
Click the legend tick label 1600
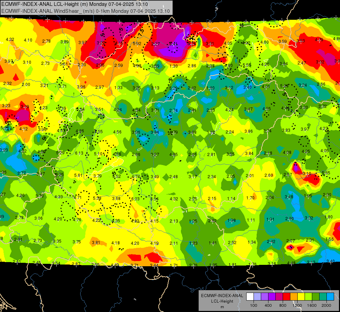click(312, 305)
